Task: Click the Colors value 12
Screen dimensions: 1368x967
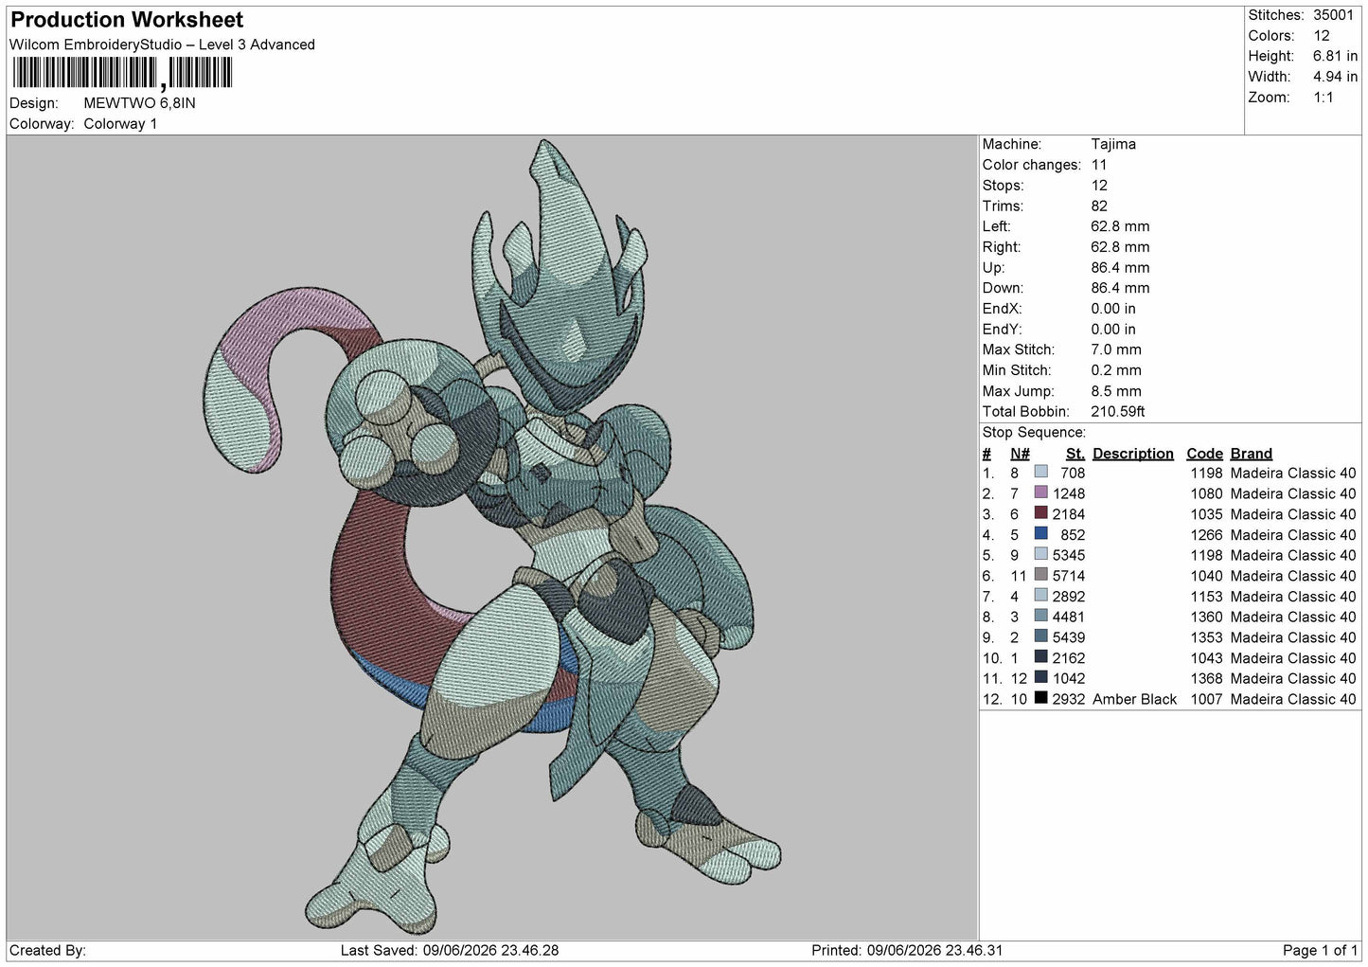Action: [1322, 36]
